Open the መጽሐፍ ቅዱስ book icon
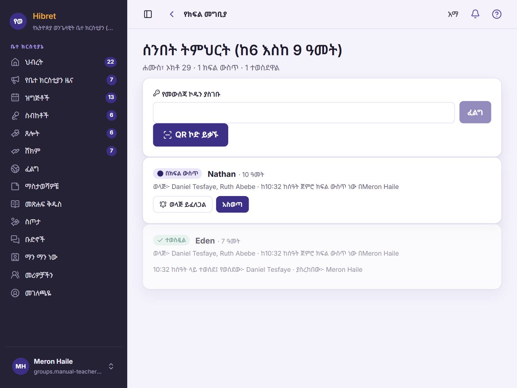This screenshot has width=517, height=388. [x=15, y=204]
